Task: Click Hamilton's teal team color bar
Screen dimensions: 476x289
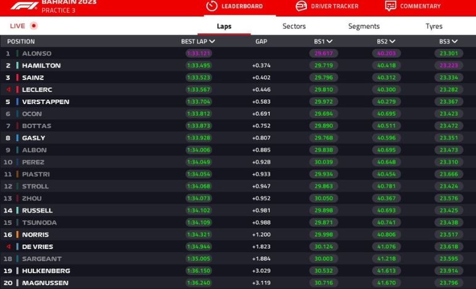Action: click(17, 65)
